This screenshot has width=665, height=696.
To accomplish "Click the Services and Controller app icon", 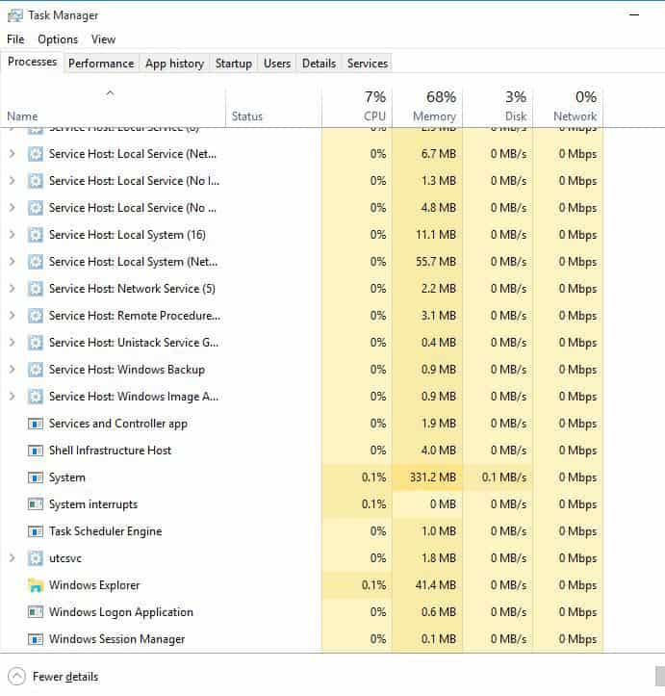I will tap(35, 424).
